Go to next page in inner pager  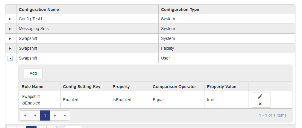pos(55,115)
